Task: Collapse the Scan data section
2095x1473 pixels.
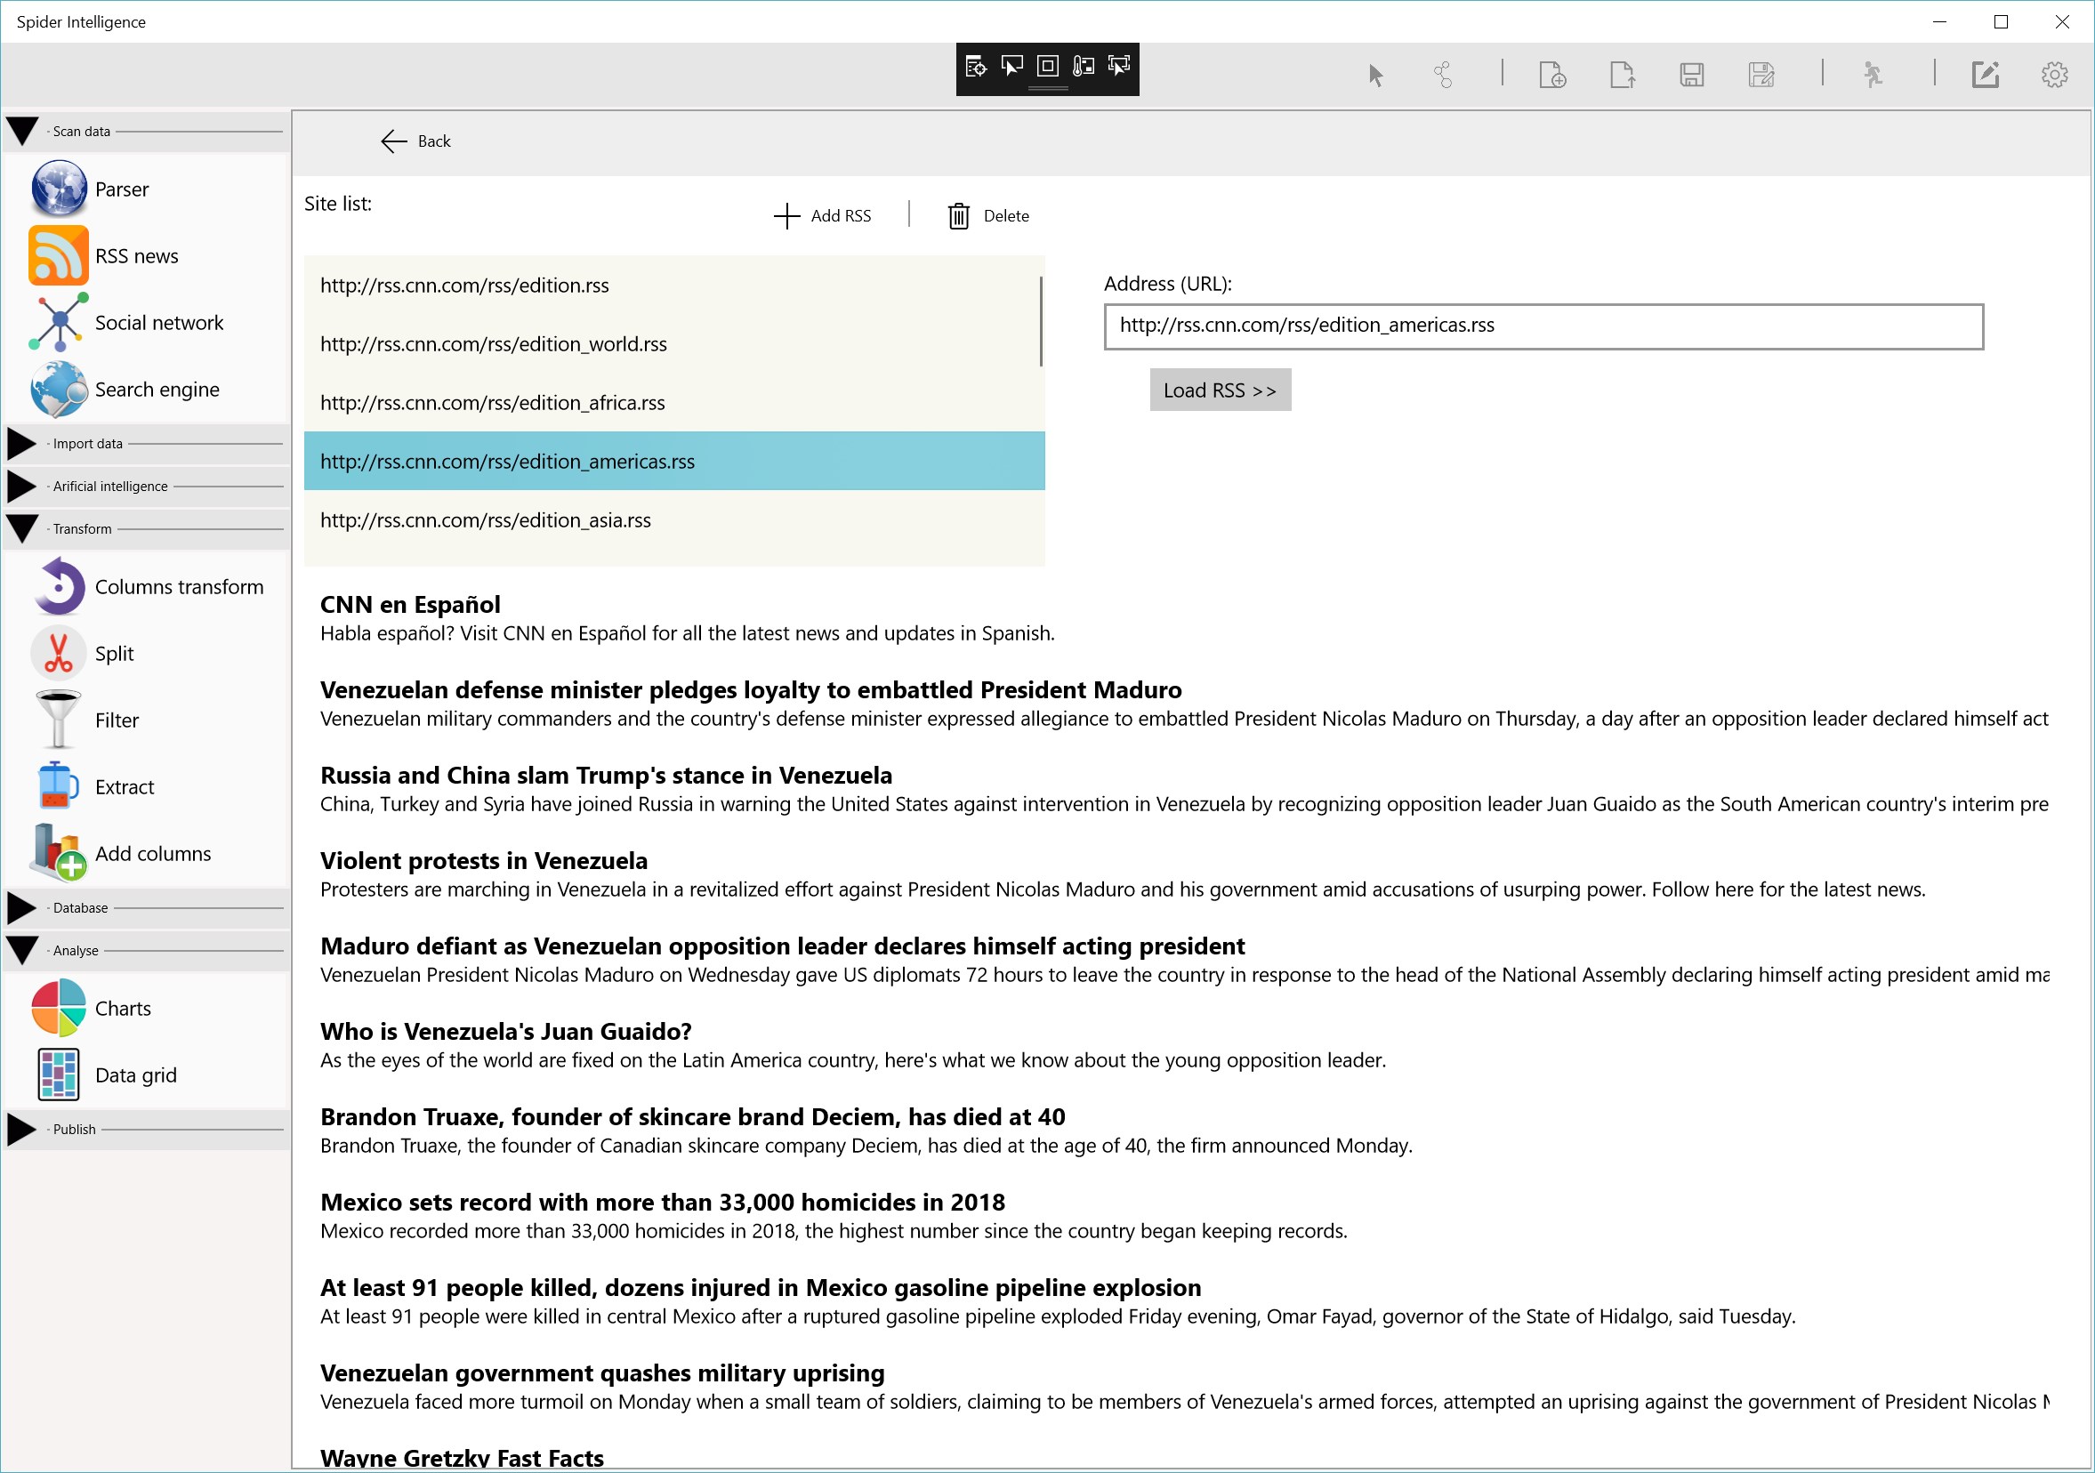Action: click(22, 131)
